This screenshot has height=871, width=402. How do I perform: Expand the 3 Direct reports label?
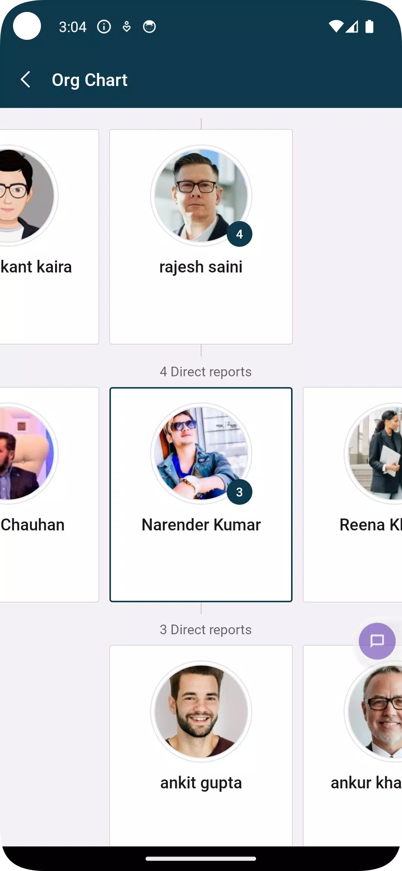(205, 630)
